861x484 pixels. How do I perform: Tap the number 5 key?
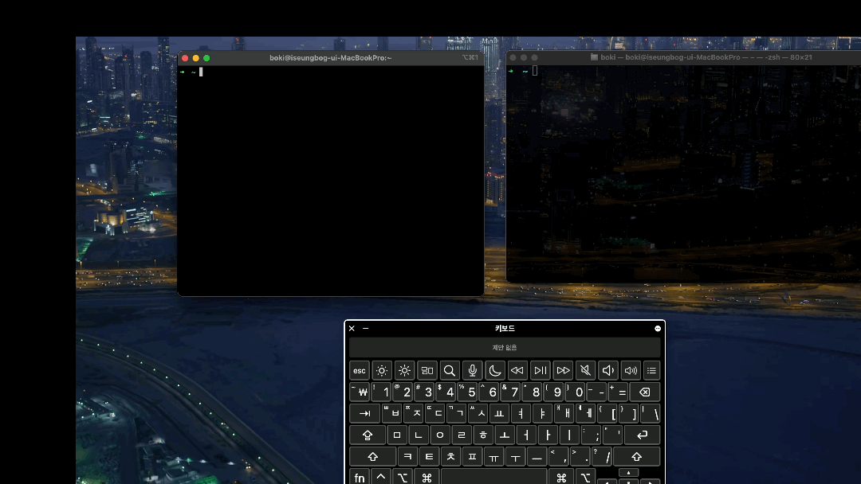coord(468,392)
